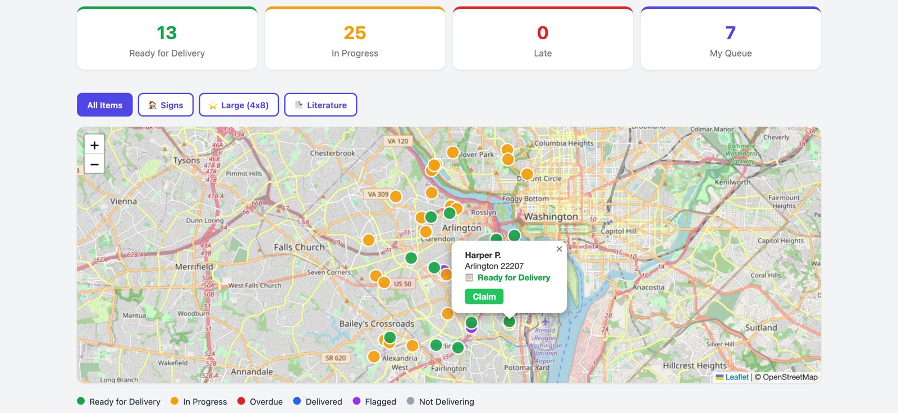Open the 25 In Progress card
This screenshot has width=898, height=413.
[x=355, y=39]
